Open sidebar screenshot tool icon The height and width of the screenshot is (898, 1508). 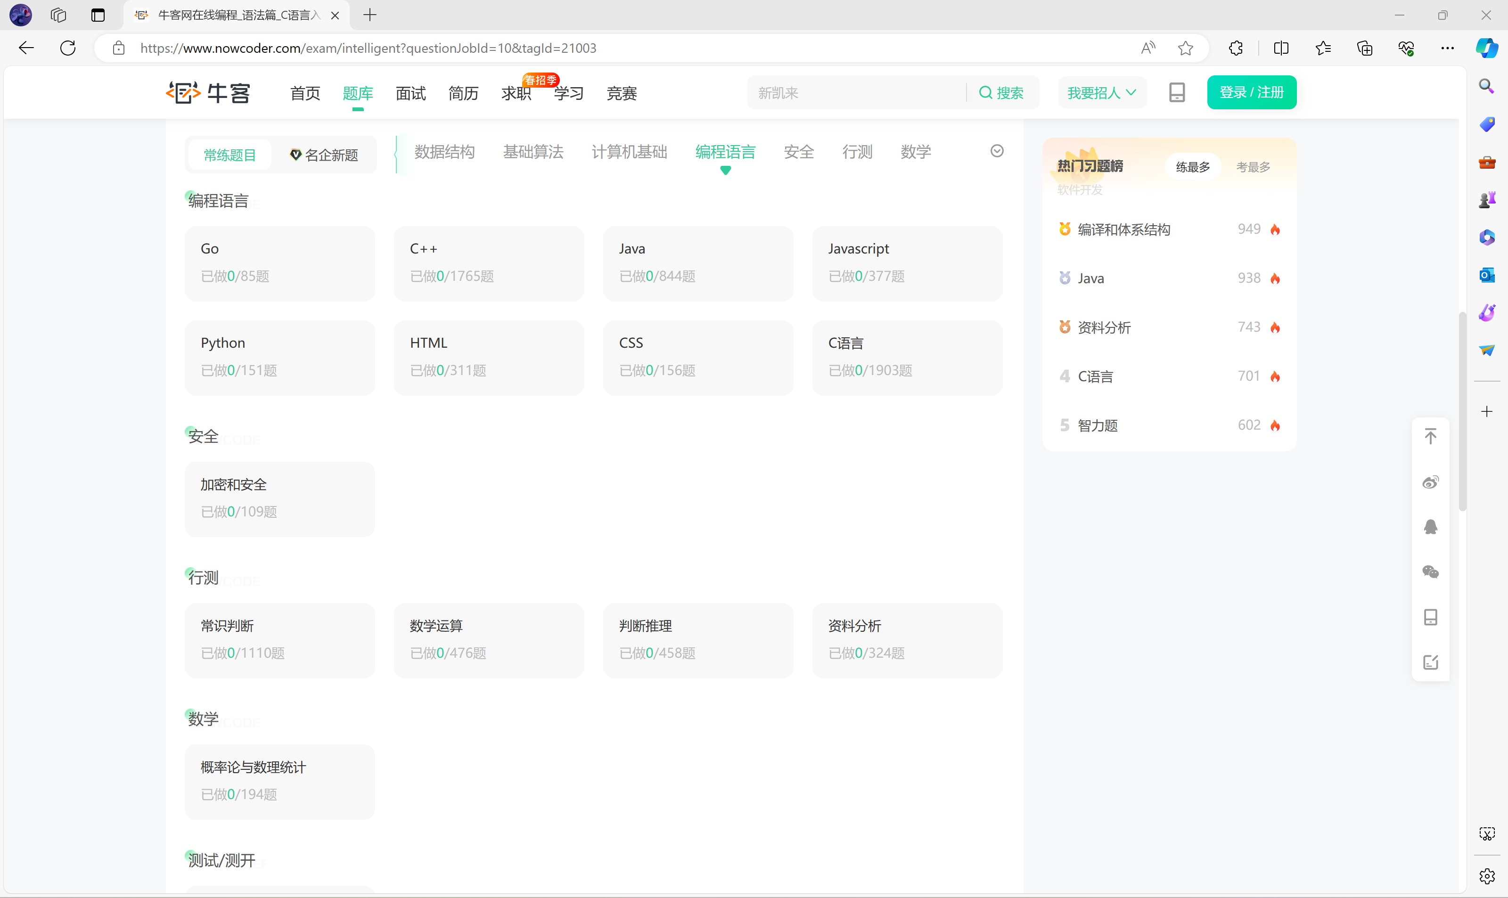click(x=1486, y=833)
